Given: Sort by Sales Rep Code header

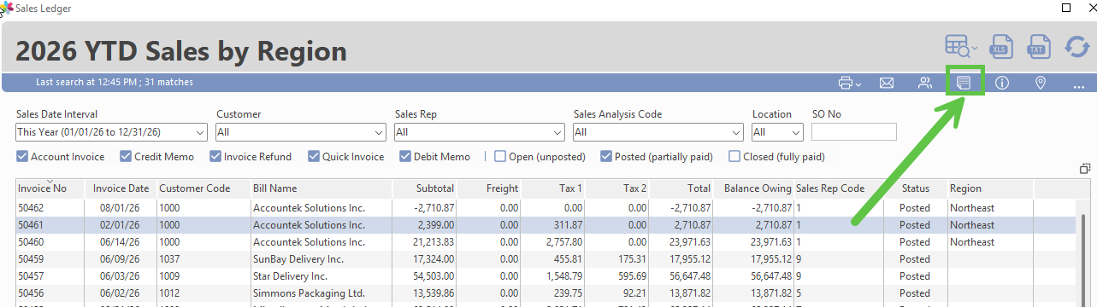Looking at the screenshot, I should click(x=838, y=188).
